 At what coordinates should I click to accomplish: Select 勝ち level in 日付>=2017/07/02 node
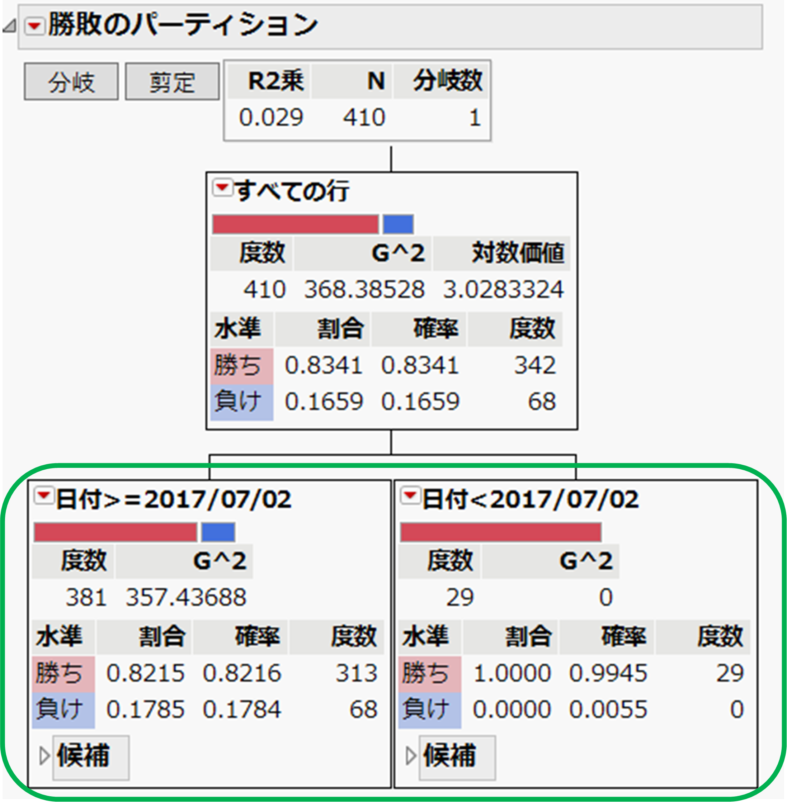(63, 674)
